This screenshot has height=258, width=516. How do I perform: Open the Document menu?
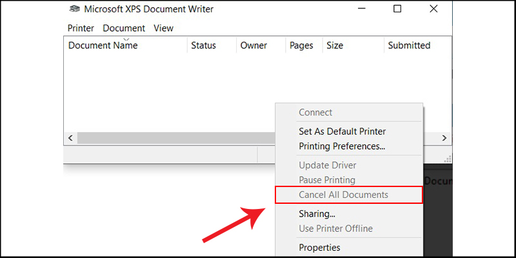click(x=124, y=28)
